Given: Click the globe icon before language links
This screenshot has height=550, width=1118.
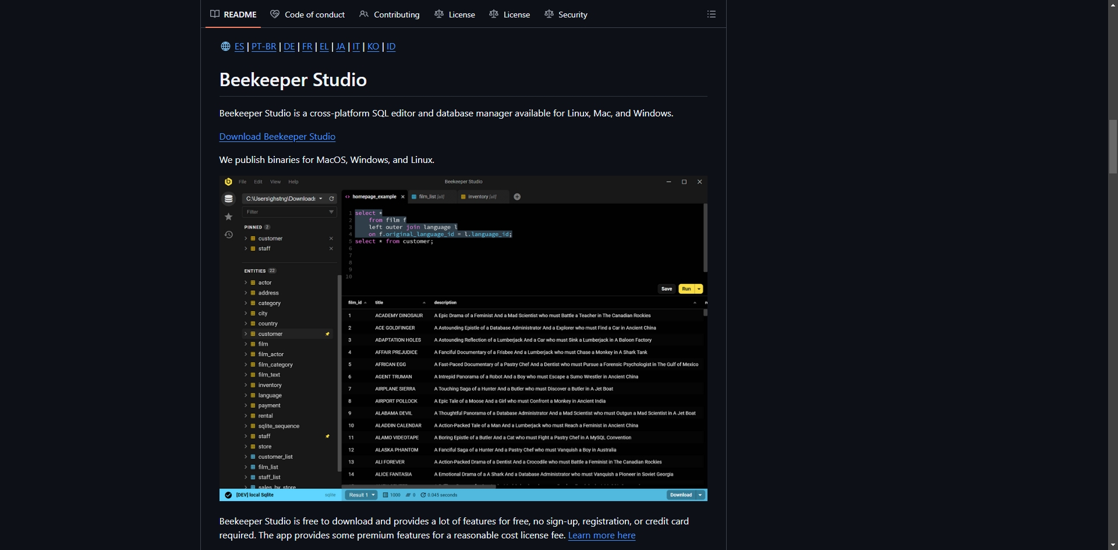Looking at the screenshot, I should point(225,47).
